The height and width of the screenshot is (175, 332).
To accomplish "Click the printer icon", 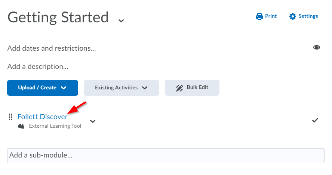I will pos(259,16).
